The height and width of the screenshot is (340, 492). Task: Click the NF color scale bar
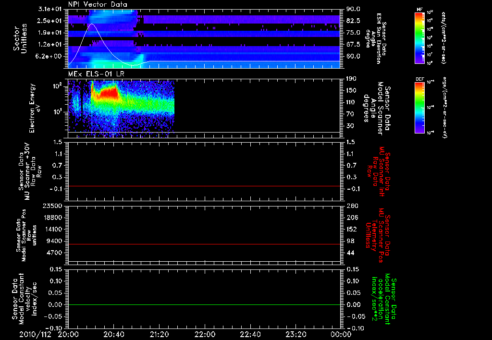[x=420, y=37]
